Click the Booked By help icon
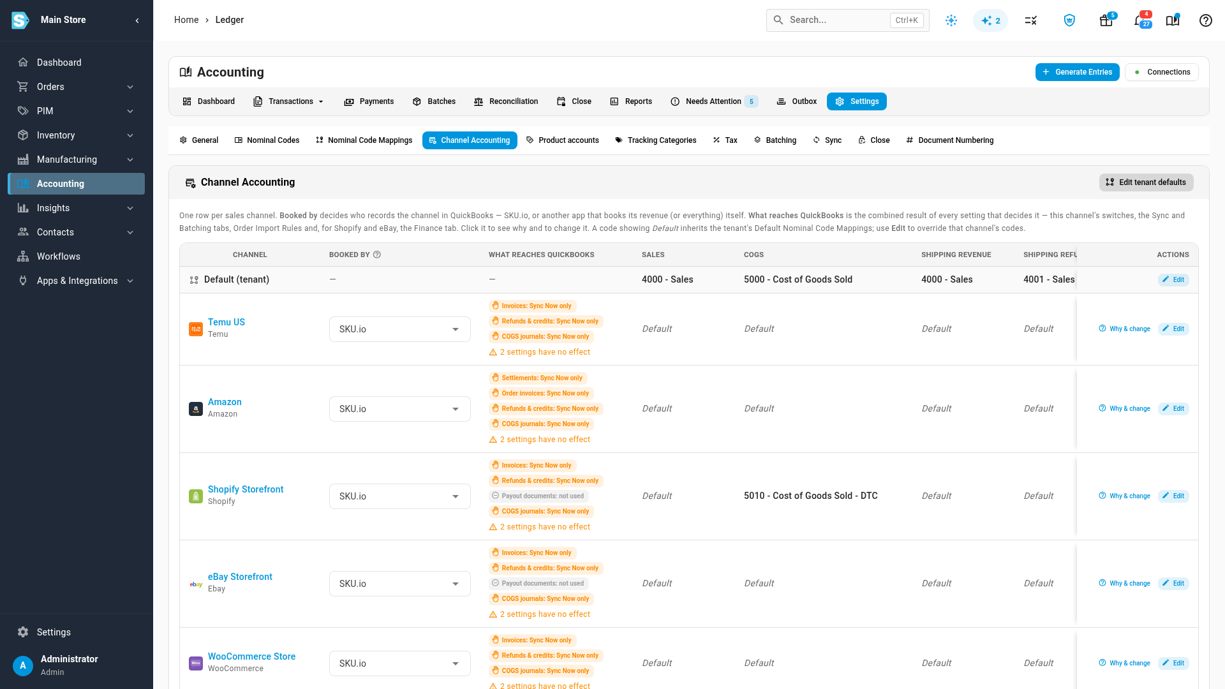 [x=377, y=255]
